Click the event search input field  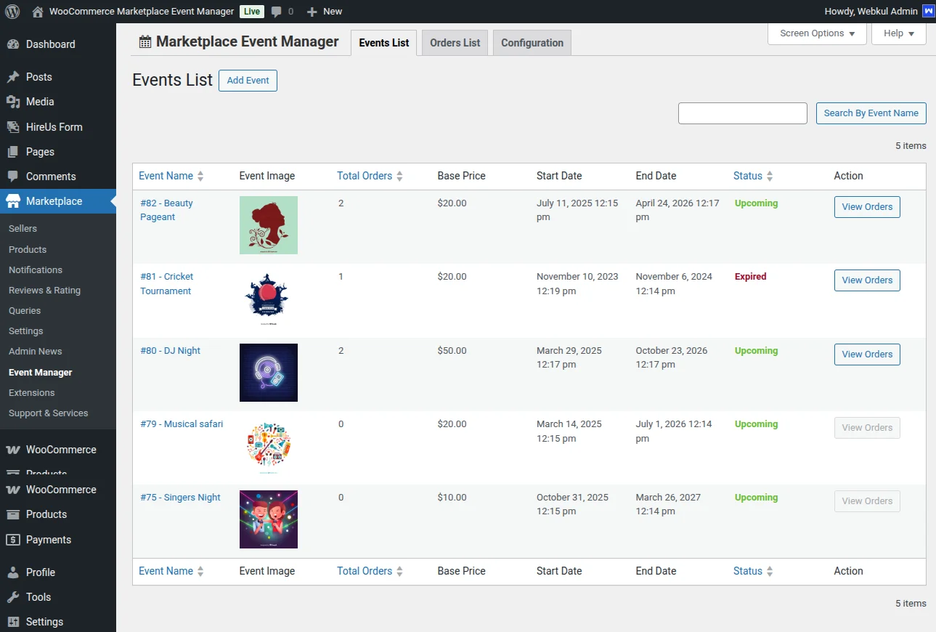pos(742,113)
